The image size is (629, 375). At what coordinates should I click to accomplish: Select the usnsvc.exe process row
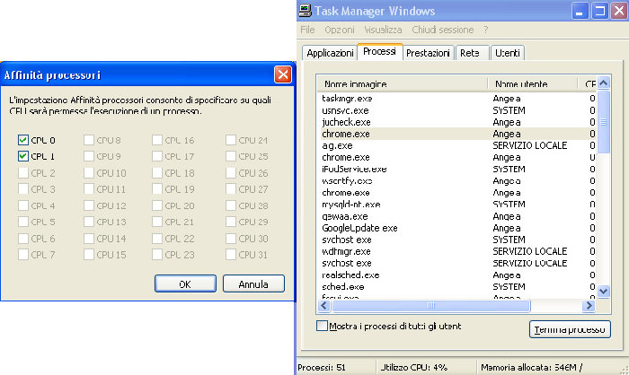[457, 110]
